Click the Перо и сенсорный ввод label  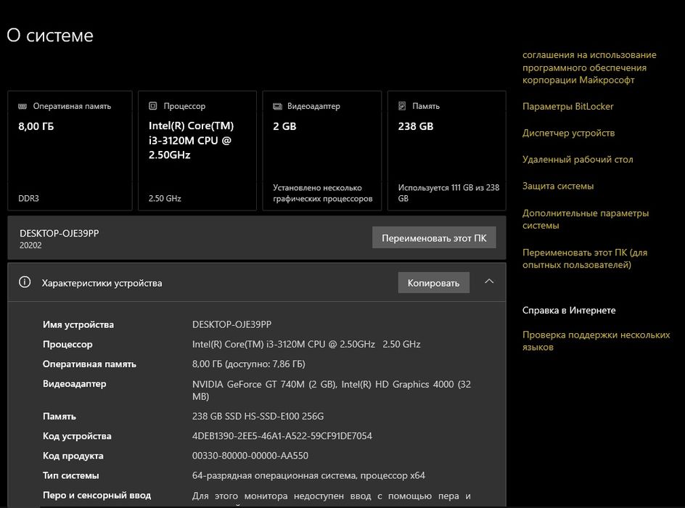(x=97, y=495)
